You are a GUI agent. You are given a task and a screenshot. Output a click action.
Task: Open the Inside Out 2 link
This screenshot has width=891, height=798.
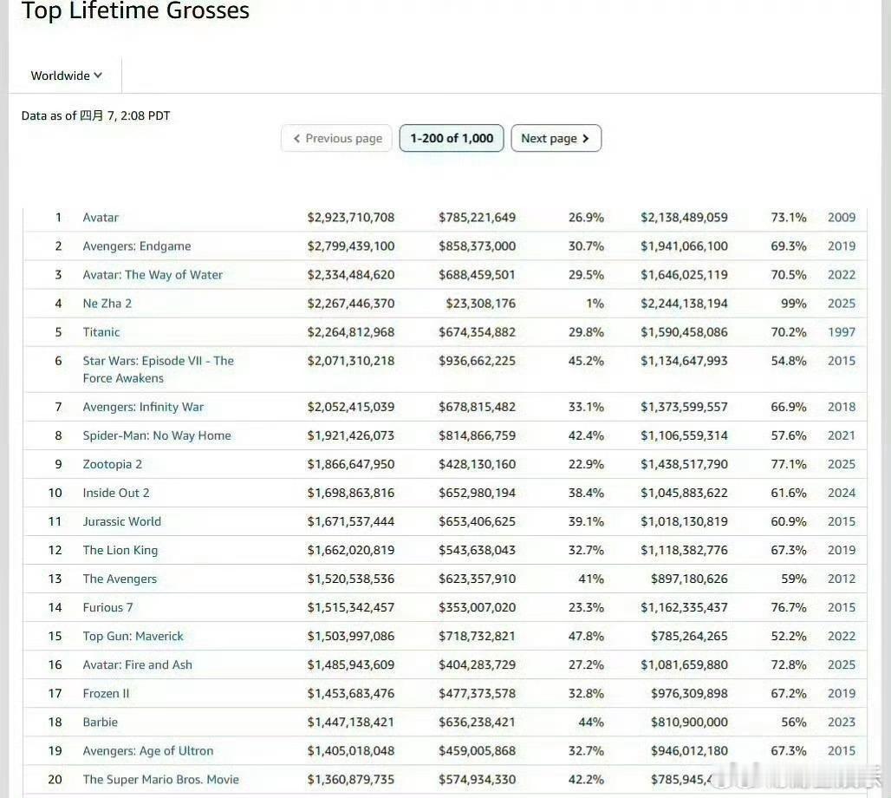pos(116,493)
